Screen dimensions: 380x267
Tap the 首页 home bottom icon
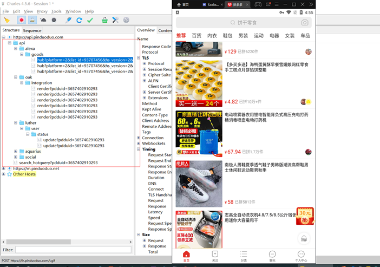coord(186,256)
